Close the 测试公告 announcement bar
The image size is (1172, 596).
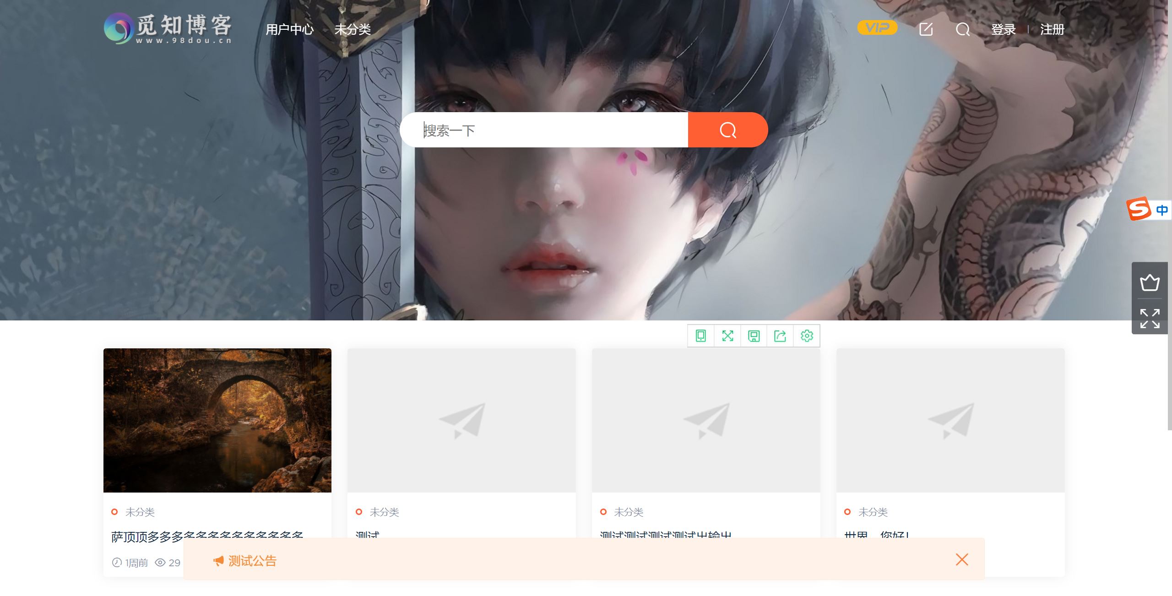(x=962, y=559)
